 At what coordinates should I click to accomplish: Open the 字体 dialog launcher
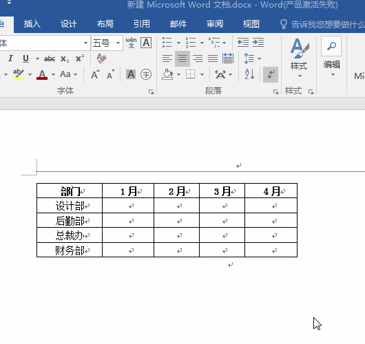[x=151, y=92]
